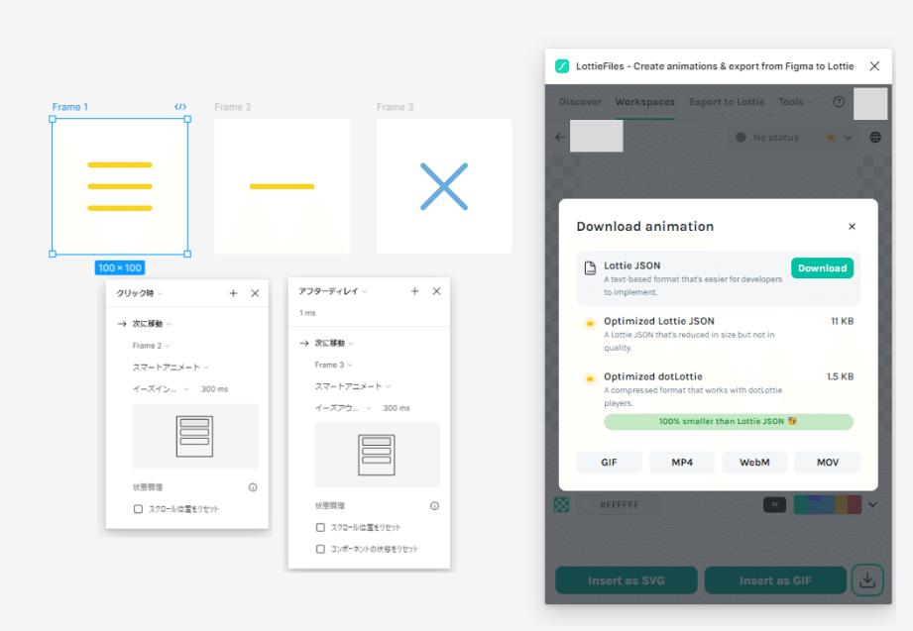Choose the GIF export format
Viewport: 913px width, 631px height.
click(x=609, y=463)
